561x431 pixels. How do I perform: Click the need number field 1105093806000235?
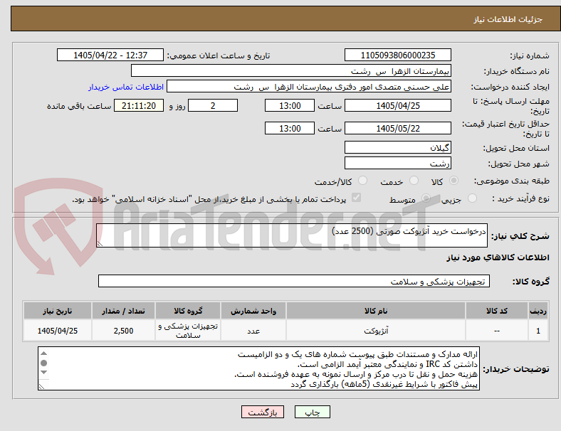(x=398, y=55)
